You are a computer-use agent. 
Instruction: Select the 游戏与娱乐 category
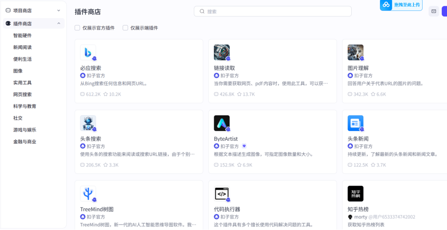click(x=25, y=130)
